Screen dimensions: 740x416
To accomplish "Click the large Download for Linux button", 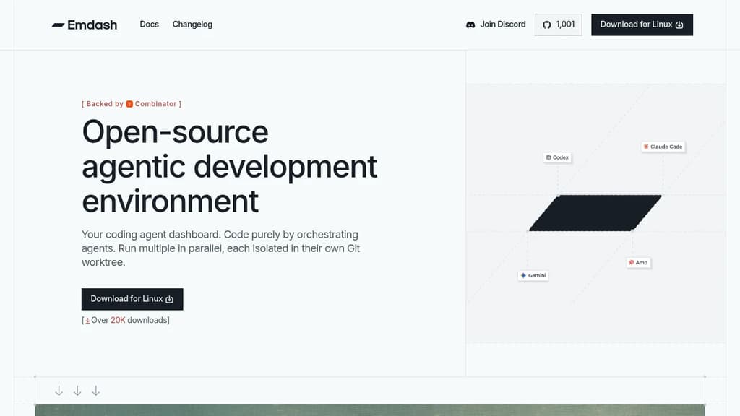I will [132, 298].
